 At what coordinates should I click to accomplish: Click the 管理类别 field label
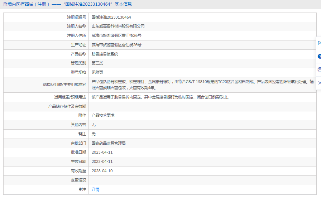pyautogui.click(x=78, y=63)
